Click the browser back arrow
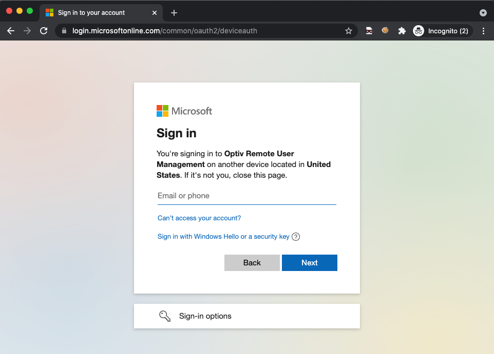This screenshot has height=354, width=494. click(11, 31)
